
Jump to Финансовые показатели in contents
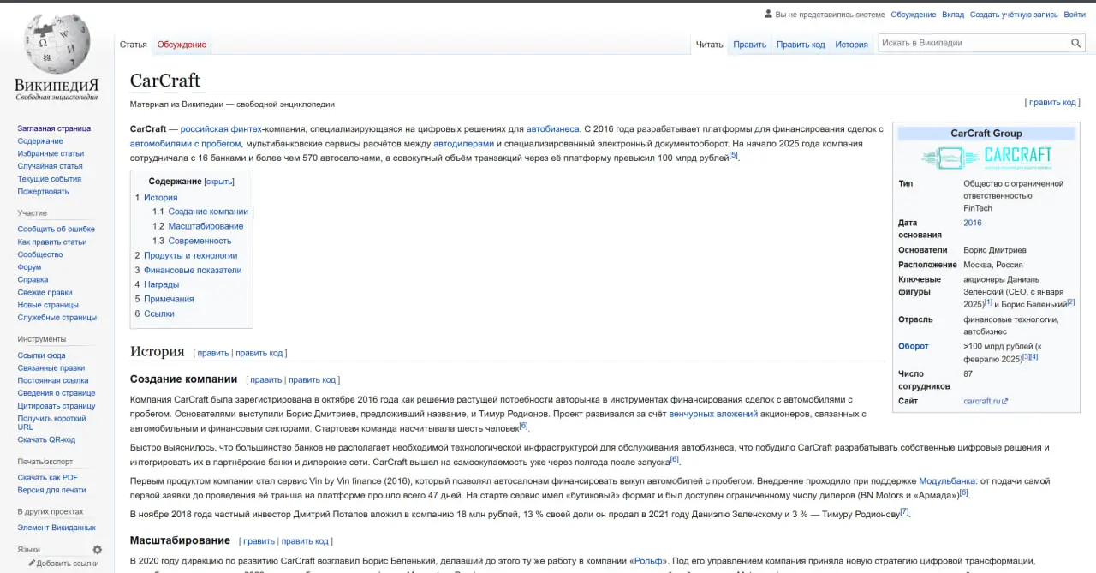[193, 270]
